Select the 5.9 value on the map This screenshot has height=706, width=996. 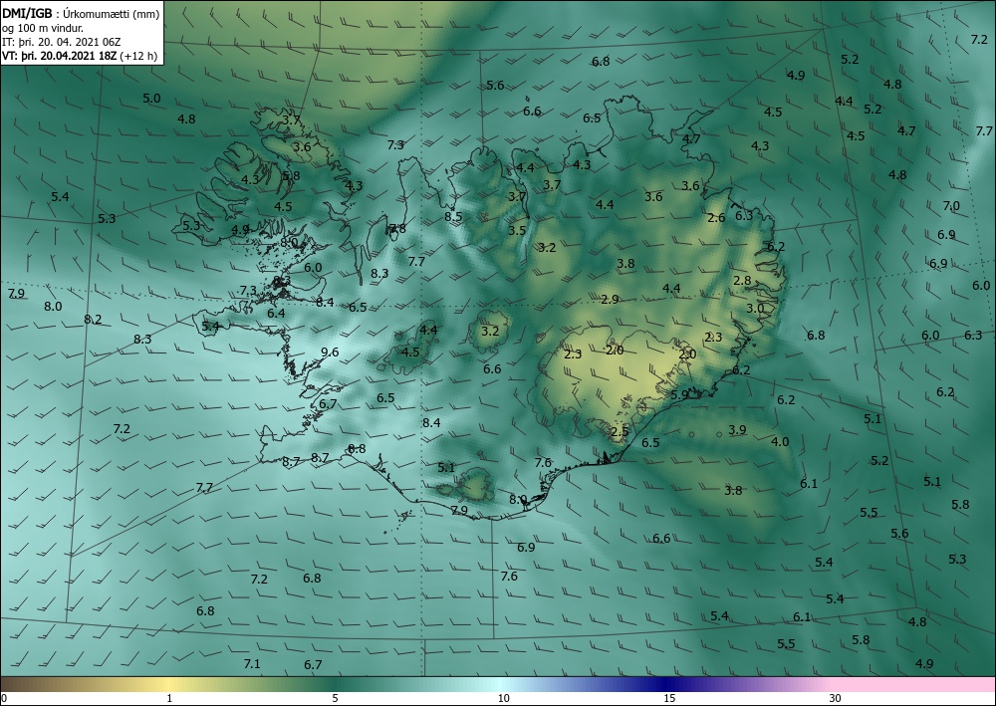[679, 395]
